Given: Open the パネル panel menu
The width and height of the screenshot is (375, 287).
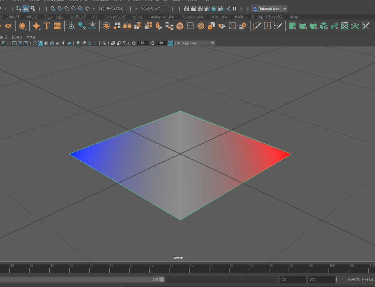Looking at the screenshot, I should (31, 38).
